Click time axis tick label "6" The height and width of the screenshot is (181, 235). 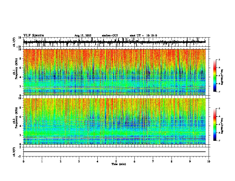click(135, 161)
